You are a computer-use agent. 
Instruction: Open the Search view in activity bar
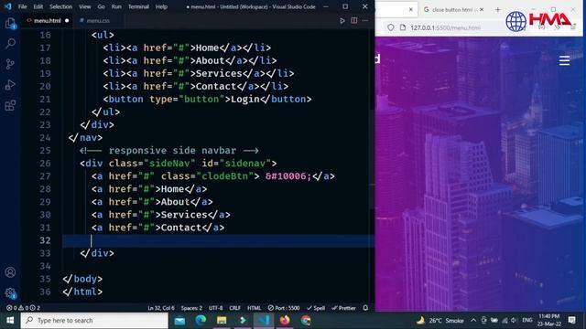click(10, 43)
